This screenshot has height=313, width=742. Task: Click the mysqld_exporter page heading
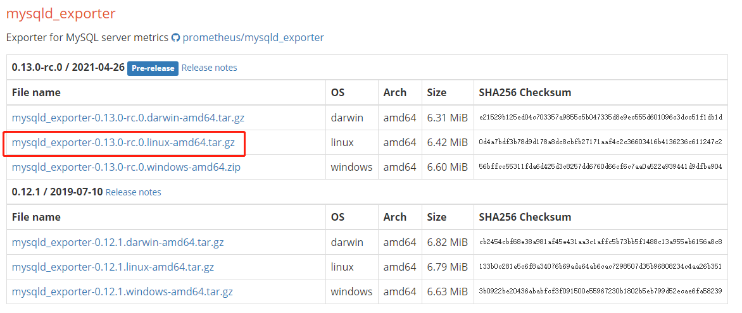(61, 14)
